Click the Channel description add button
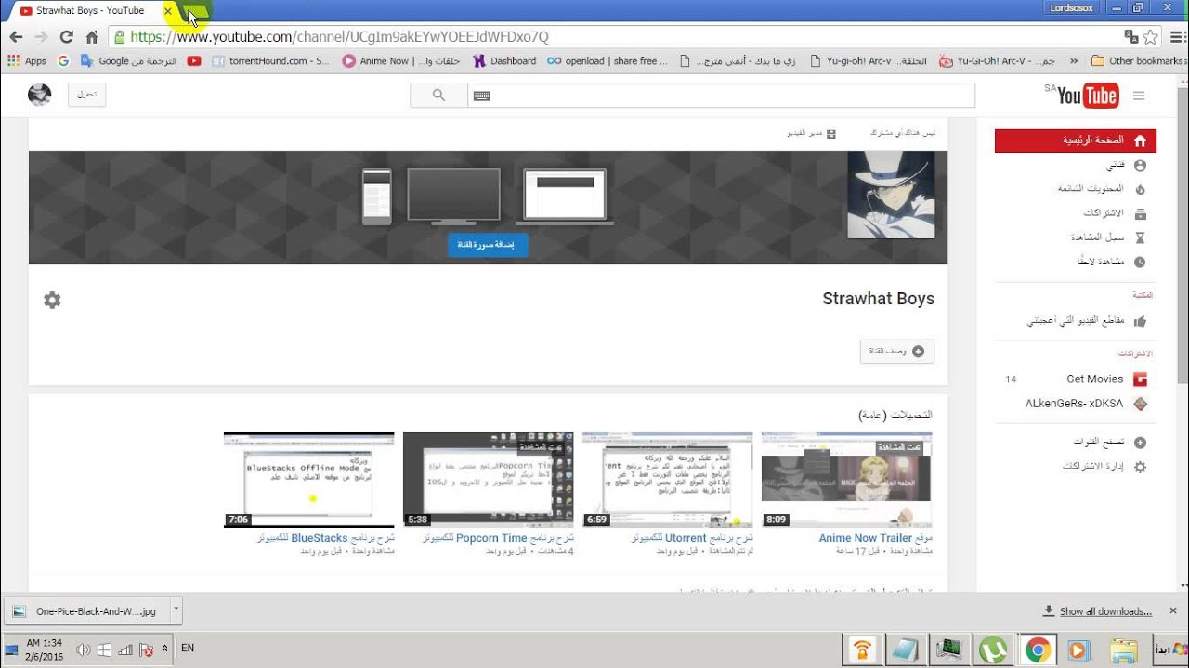 pos(896,352)
